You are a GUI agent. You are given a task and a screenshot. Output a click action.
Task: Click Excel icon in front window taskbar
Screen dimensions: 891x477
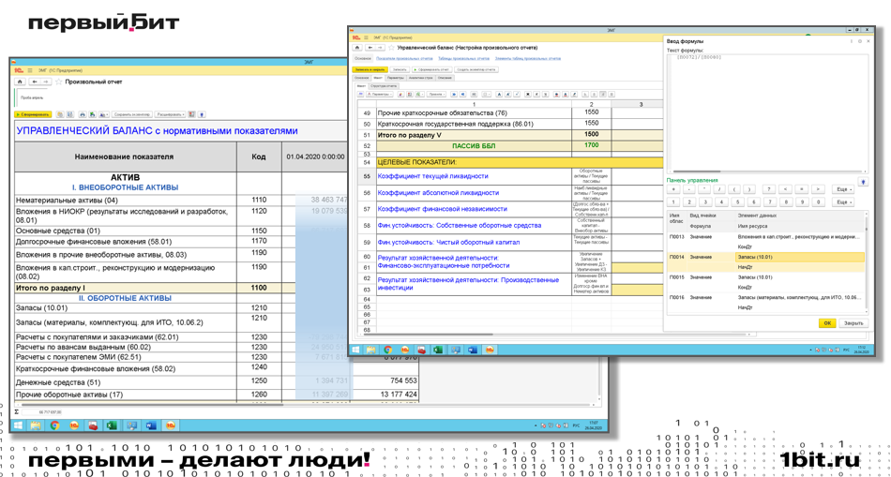[439, 350]
